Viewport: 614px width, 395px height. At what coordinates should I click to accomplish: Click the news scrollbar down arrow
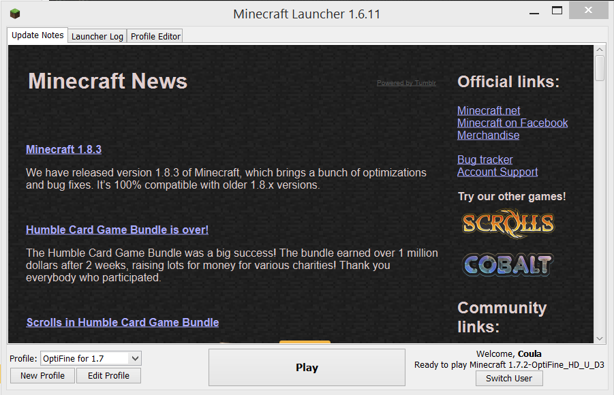click(600, 338)
